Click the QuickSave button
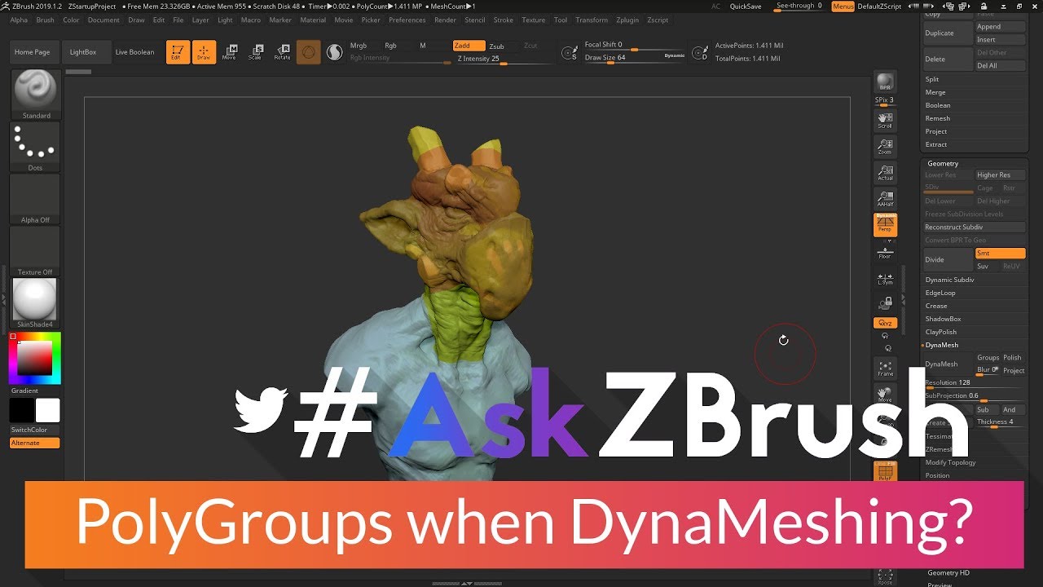The height and width of the screenshot is (587, 1043). 746,6
